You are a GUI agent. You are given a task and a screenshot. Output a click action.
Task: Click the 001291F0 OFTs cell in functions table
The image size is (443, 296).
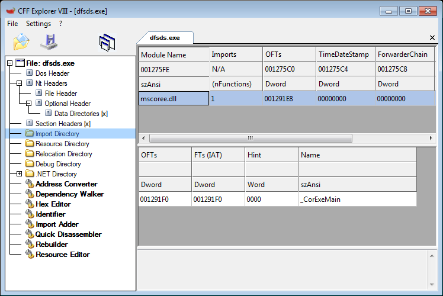pyautogui.click(x=165, y=199)
